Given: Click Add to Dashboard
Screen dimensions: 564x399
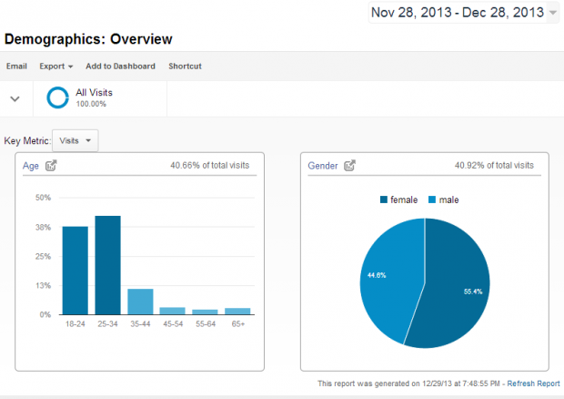Looking at the screenshot, I should 120,66.
